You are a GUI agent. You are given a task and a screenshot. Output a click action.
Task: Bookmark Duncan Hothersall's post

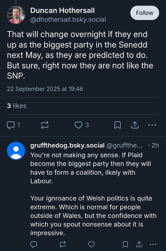pyautogui.click(x=117, y=125)
